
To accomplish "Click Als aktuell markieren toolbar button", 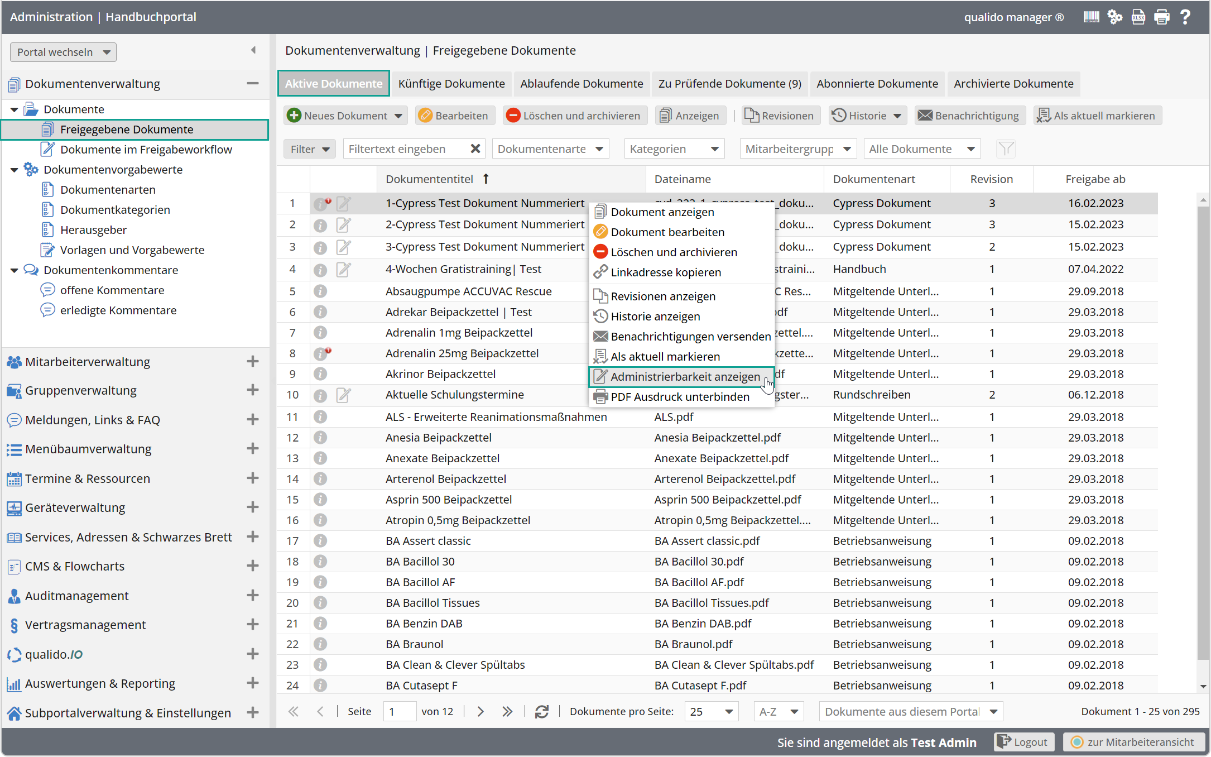I will point(1097,116).
